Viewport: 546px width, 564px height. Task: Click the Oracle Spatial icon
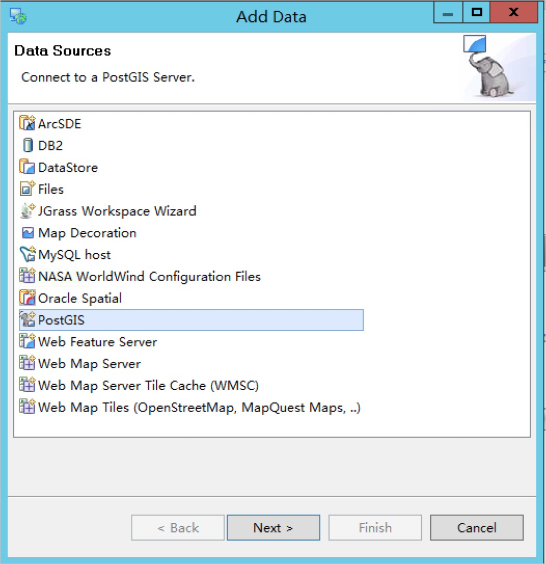click(x=27, y=298)
